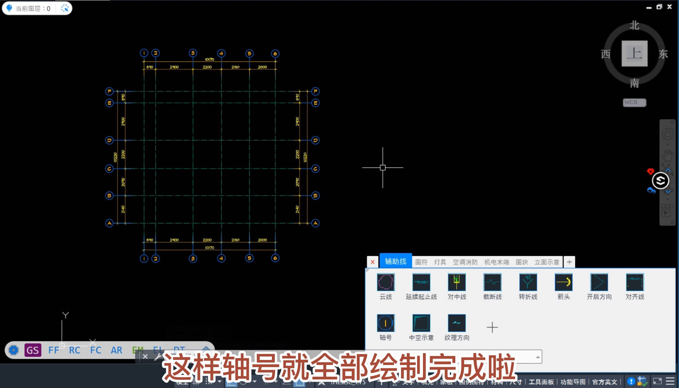Image resolution: width=679 pixels, height=388 pixels.
Task: Add a new item with the plus tile
Action: coord(492,327)
